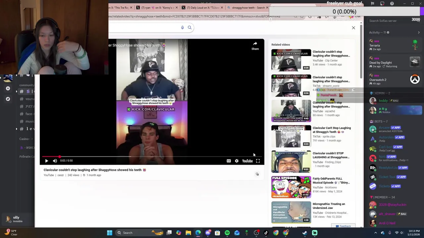Open member zAy playing Roblox
424x238 pixels.
[x=394, y=110]
